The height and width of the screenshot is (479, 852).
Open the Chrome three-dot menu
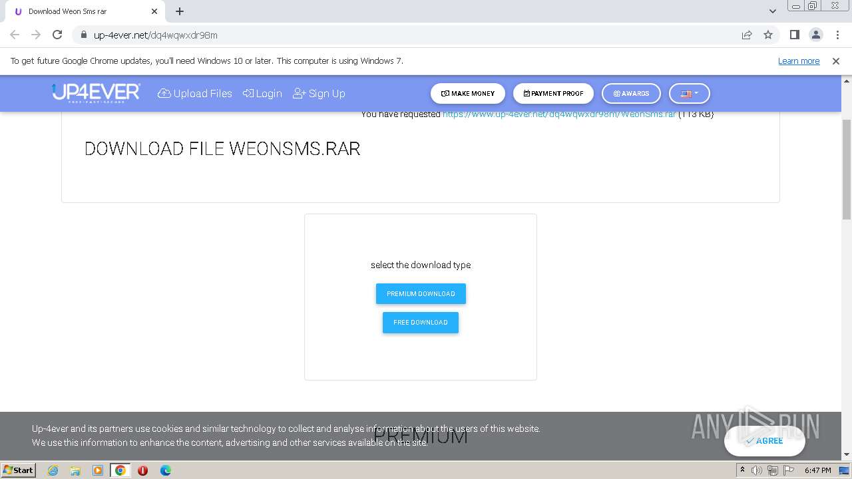point(837,35)
